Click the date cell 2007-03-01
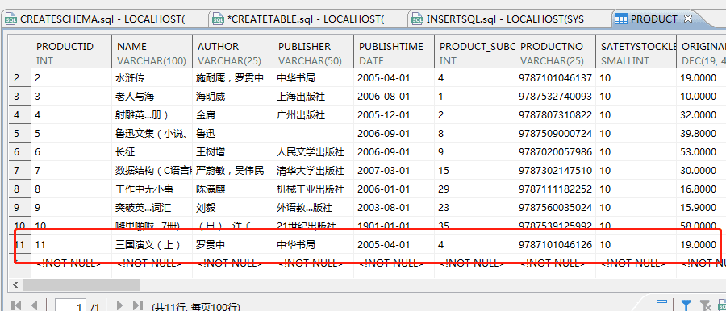 [x=394, y=170]
